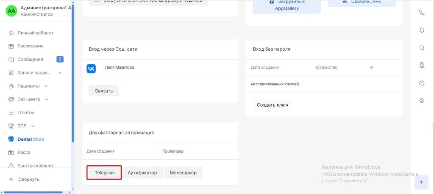Go to Сообщения menu item
The image size is (434, 194).
pos(30,60)
